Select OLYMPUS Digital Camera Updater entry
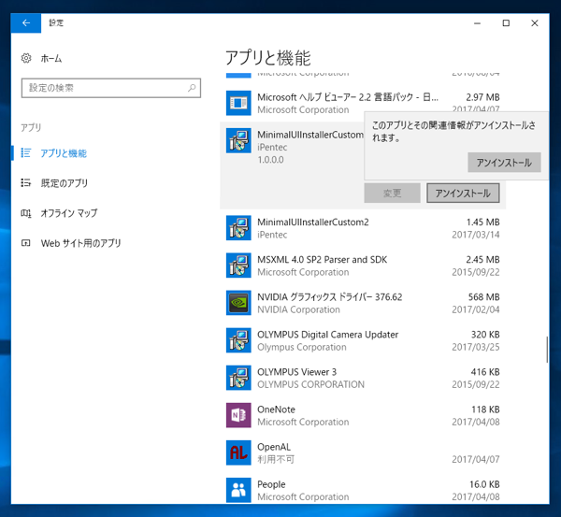The image size is (561, 517). tap(328, 335)
